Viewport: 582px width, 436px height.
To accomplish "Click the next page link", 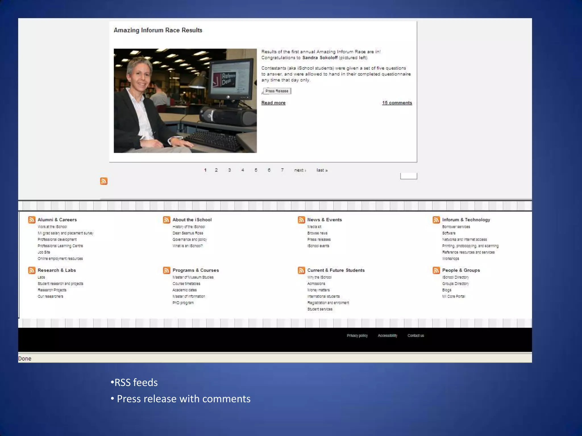I will tap(300, 170).
